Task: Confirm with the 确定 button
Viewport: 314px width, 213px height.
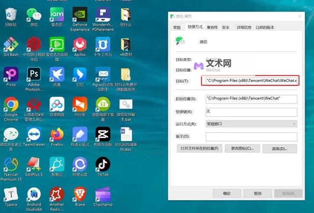Action: tap(227, 193)
